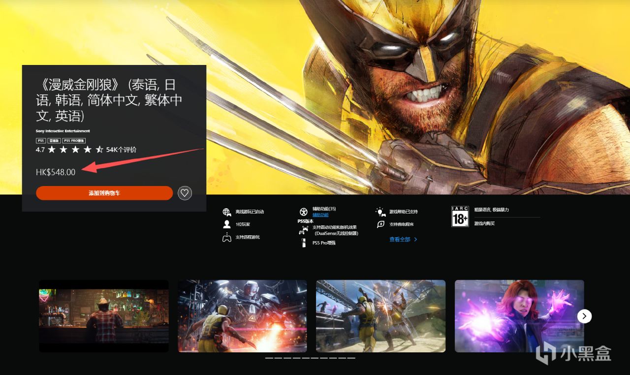630x375 pixels.
Task: Click the 4.7 rating score
Action: [x=40, y=150]
